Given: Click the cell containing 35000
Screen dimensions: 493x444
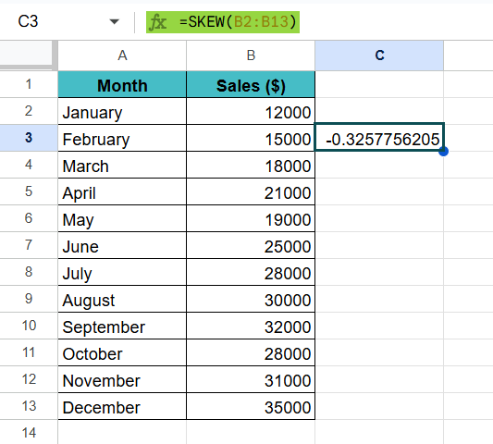Looking at the screenshot, I should click(251, 406).
